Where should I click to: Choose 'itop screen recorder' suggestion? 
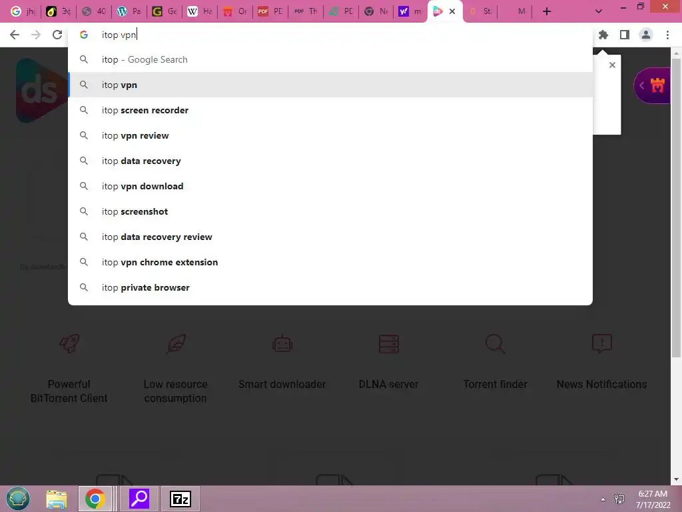[330, 110]
